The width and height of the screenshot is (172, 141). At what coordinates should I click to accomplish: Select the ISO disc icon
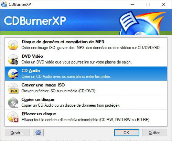[13, 88]
